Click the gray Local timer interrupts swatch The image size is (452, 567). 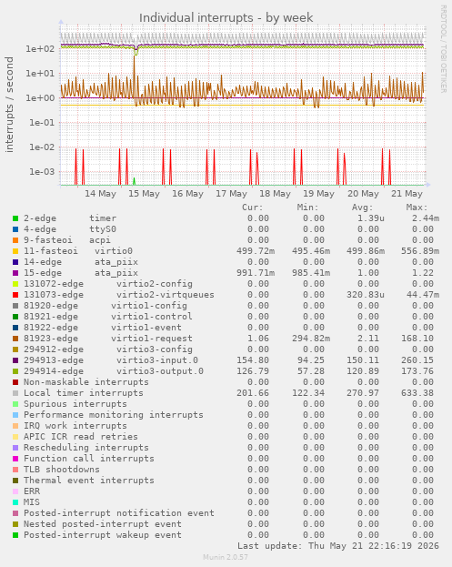pyautogui.click(x=15, y=393)
